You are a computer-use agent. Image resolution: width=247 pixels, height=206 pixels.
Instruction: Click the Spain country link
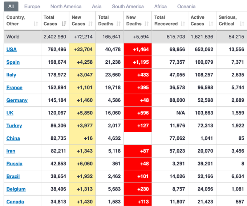pyautogui.click(x=13, y=62)
